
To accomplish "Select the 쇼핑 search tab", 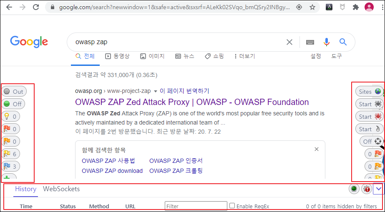I will tap(214, 56).
